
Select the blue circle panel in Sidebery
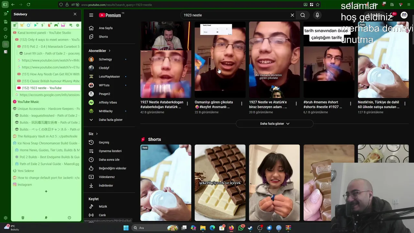(x=29, y=25)
